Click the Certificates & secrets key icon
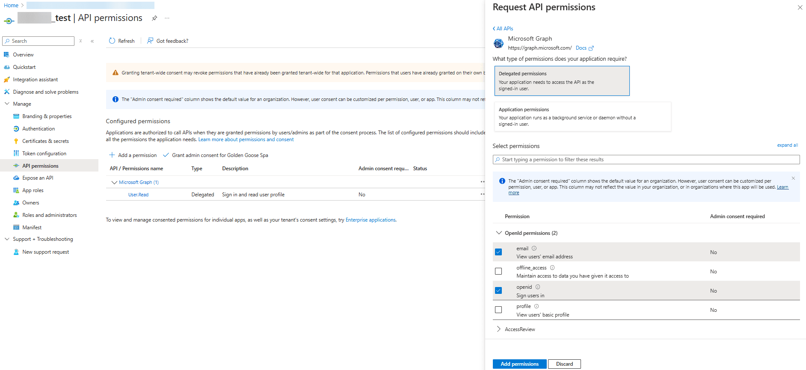This screenshot has height=370, width=806. click(16, 141)
